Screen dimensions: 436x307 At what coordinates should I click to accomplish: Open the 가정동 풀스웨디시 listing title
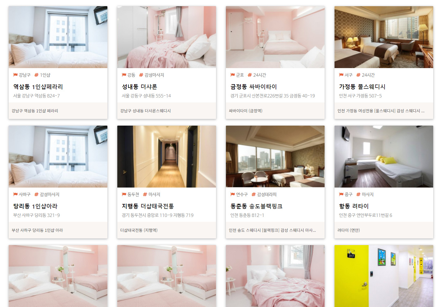click(362, 87)
